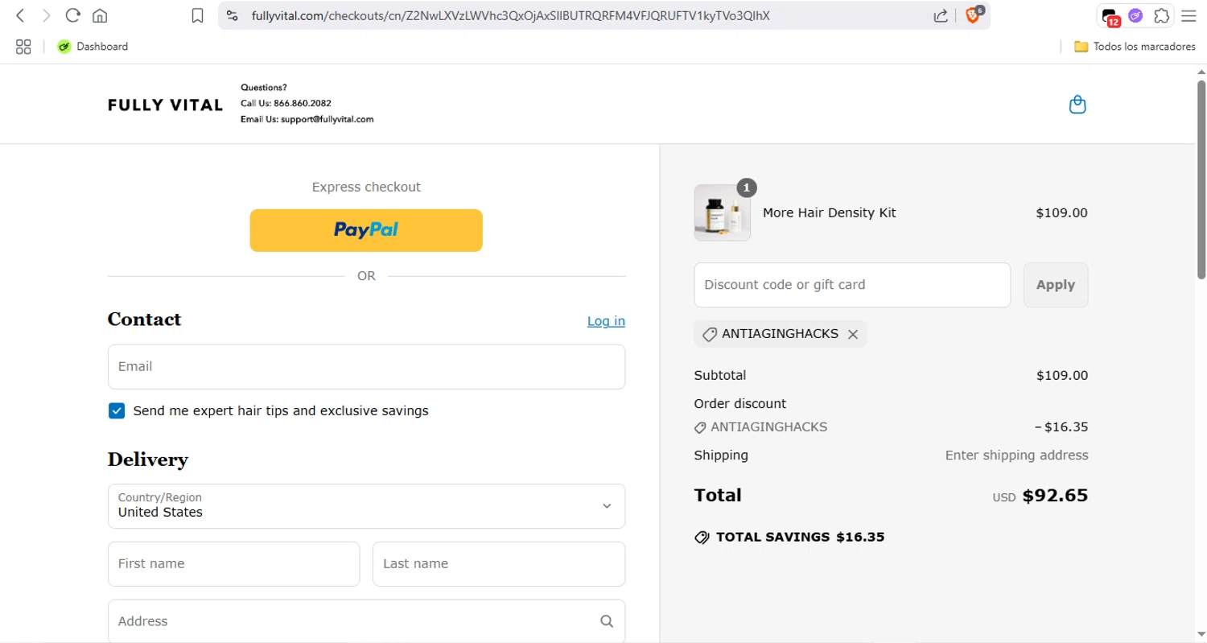Click the address bar URL
Screen dimensions: 1207x643
pos(510,15)
